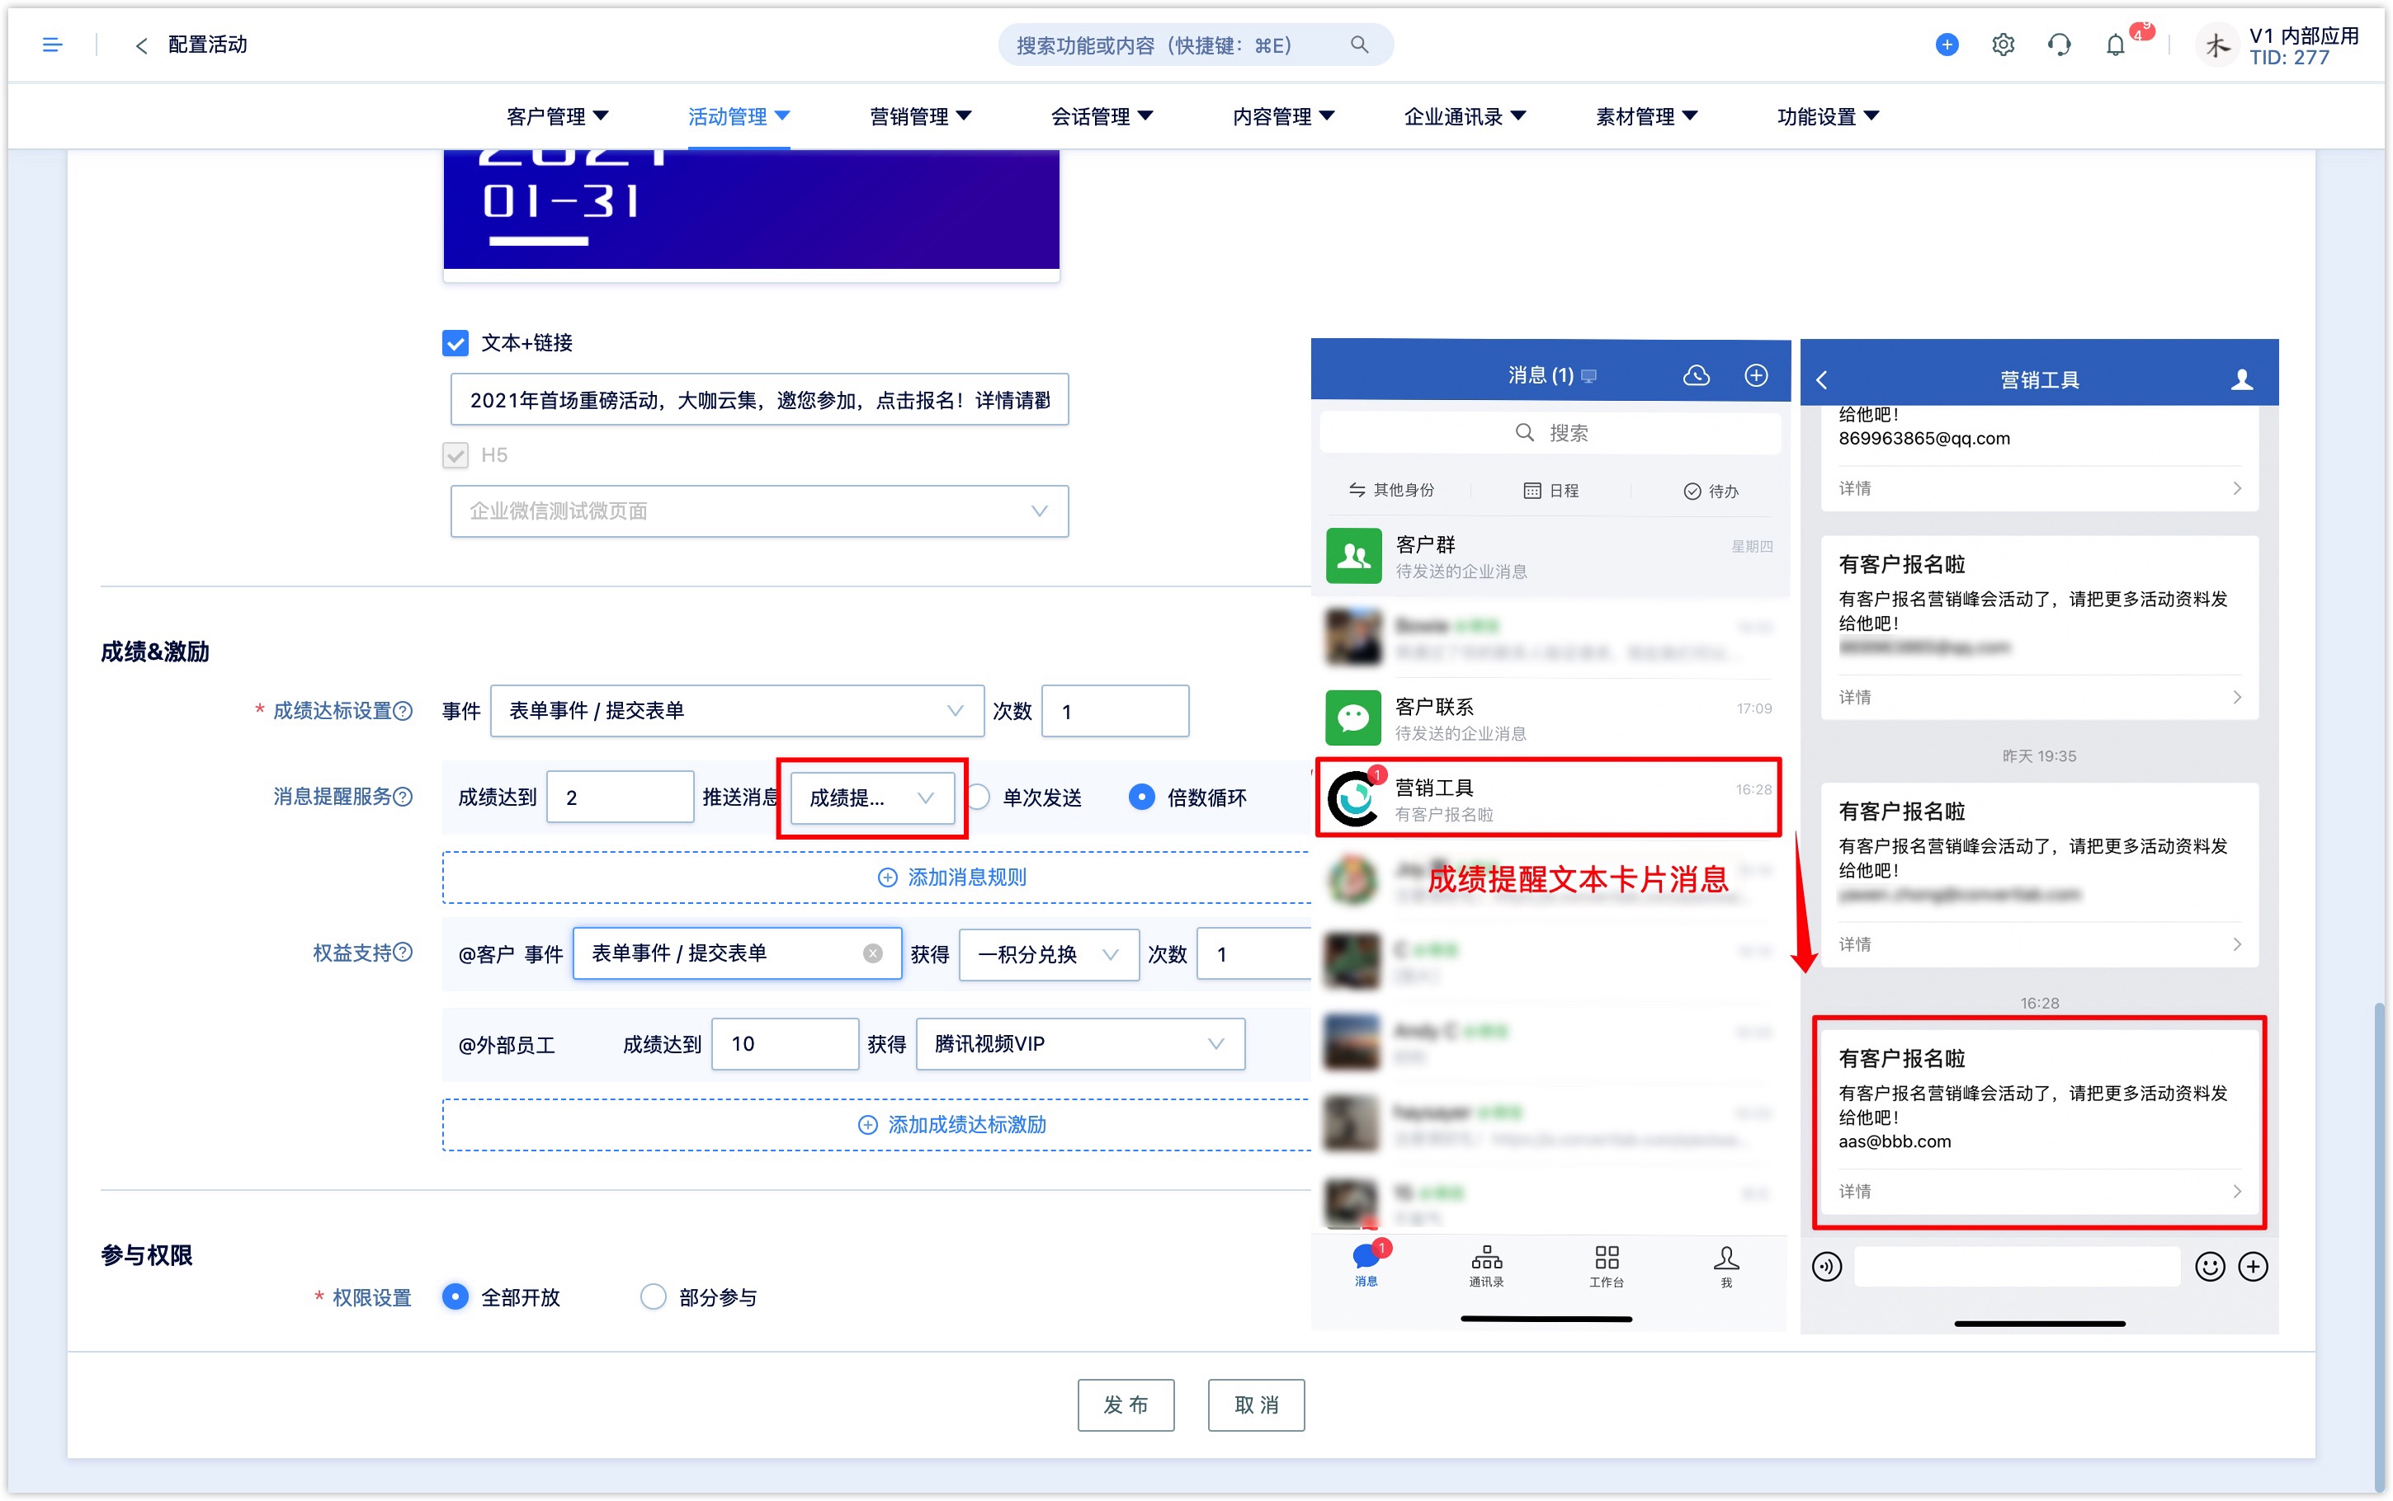This screenshot has height=1501, width=2393.
Task: Open 我 tab in mobile preview
Action: click(x=1725, y=1267)
